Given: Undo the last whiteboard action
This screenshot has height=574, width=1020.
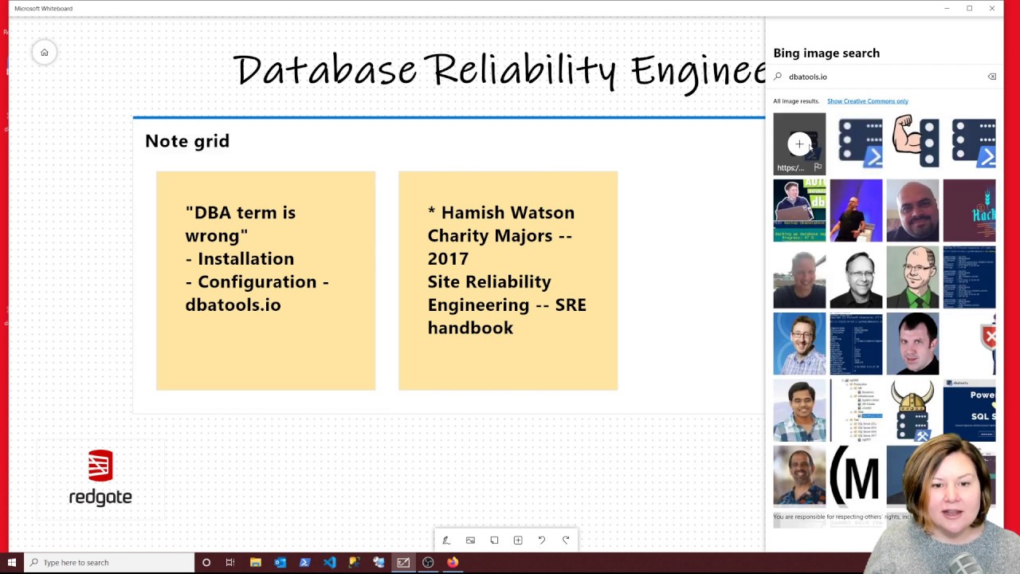Looking at the screenshot, I should click(542, 541).
